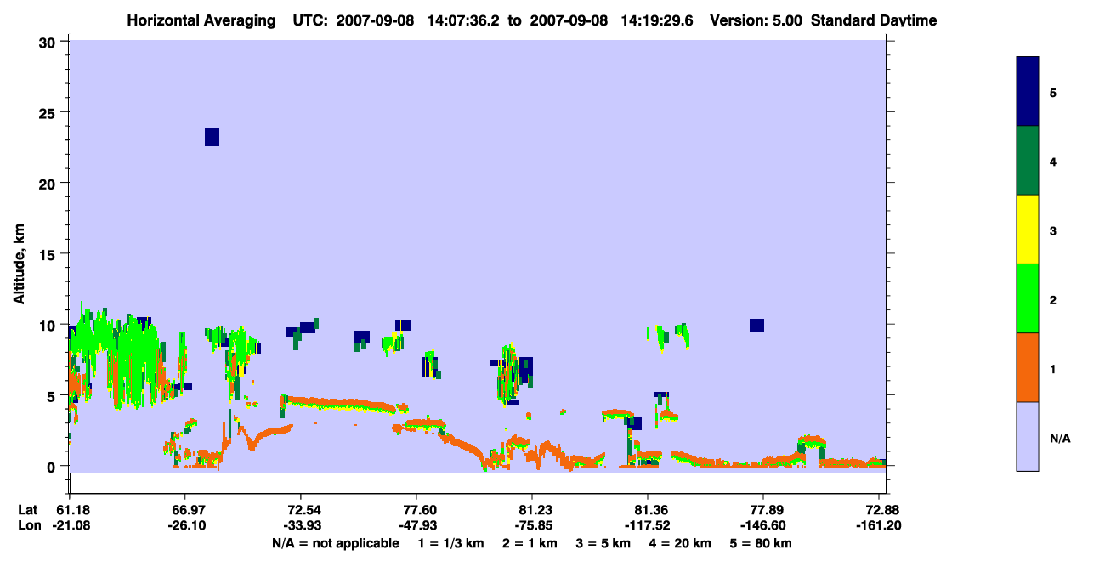Click latitude value 72.88
The image size is (1105, 567).
(881, 509)
